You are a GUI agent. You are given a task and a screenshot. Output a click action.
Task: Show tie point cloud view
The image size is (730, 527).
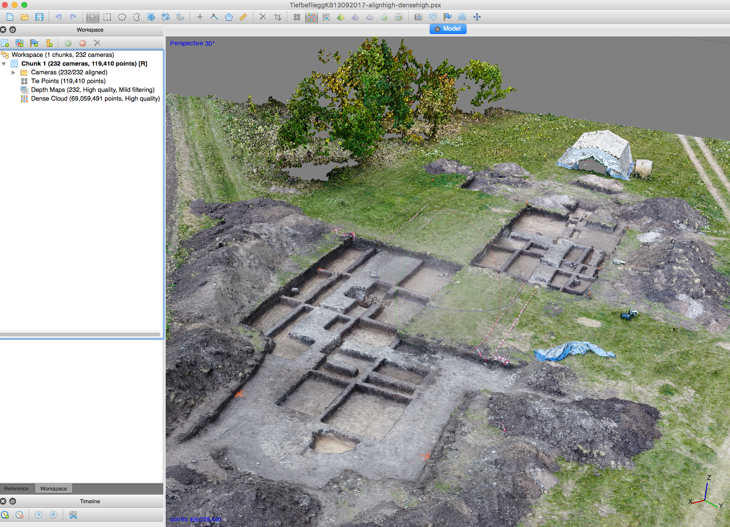coord(297,17)
